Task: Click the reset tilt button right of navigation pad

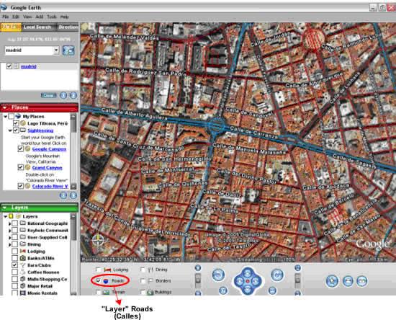Action: coord(272,290)
